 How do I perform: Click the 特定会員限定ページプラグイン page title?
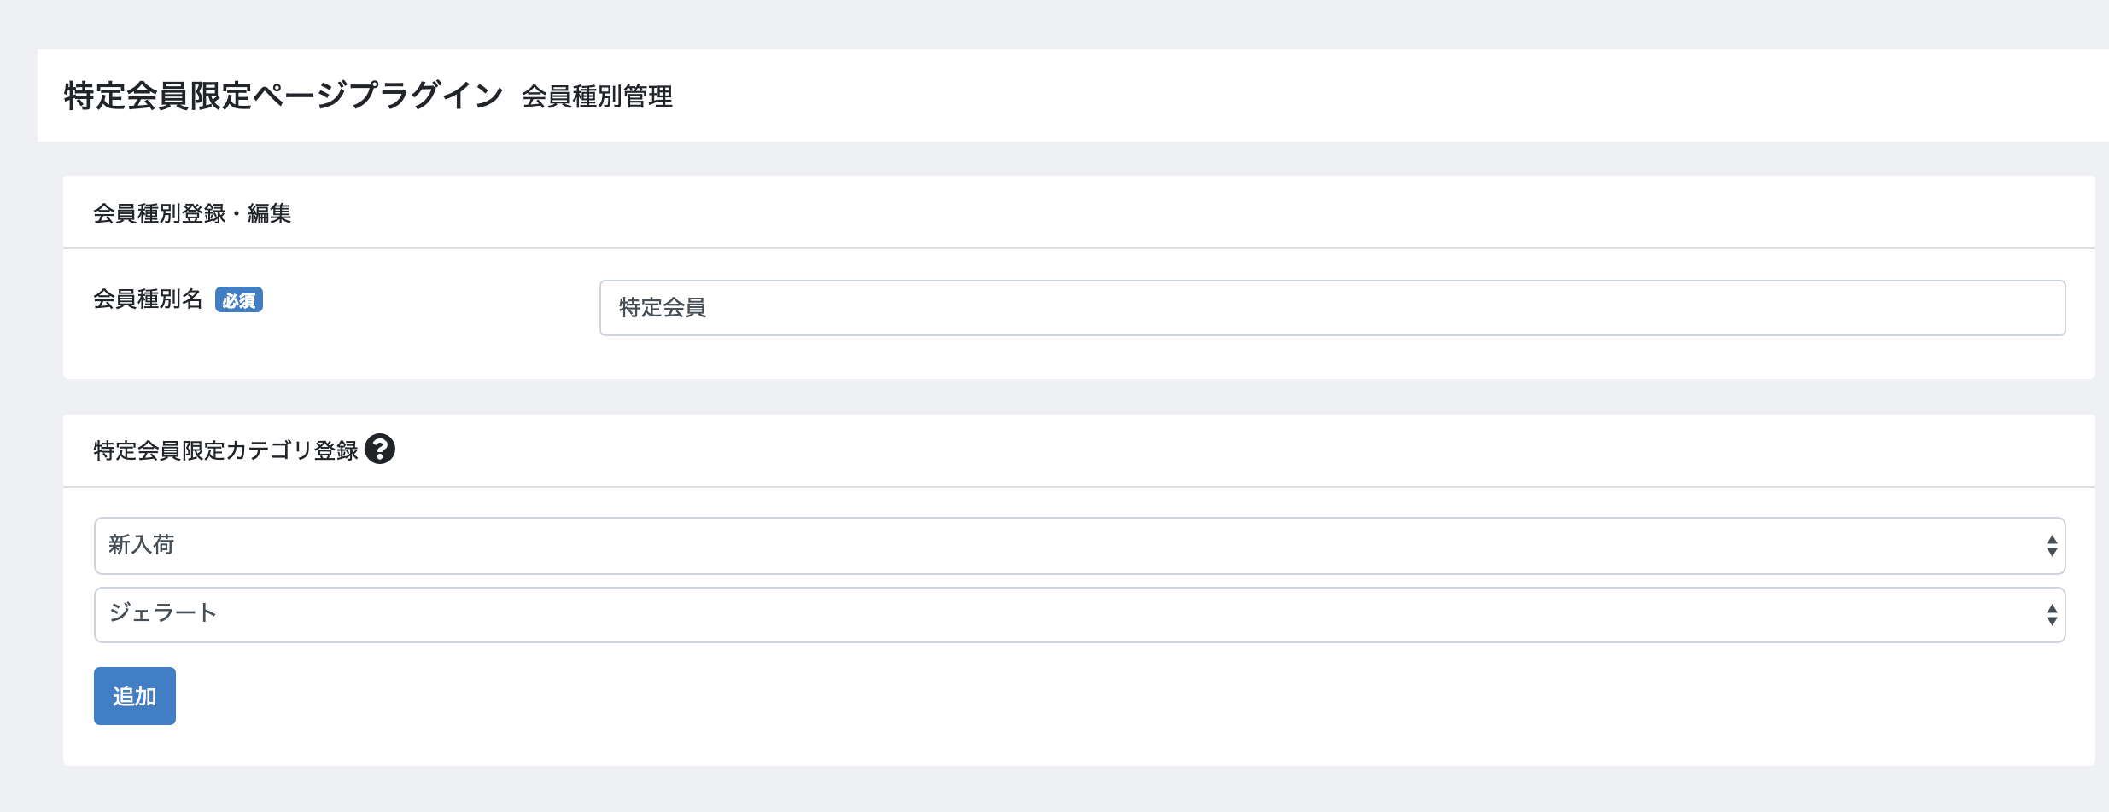click(283, 96)
